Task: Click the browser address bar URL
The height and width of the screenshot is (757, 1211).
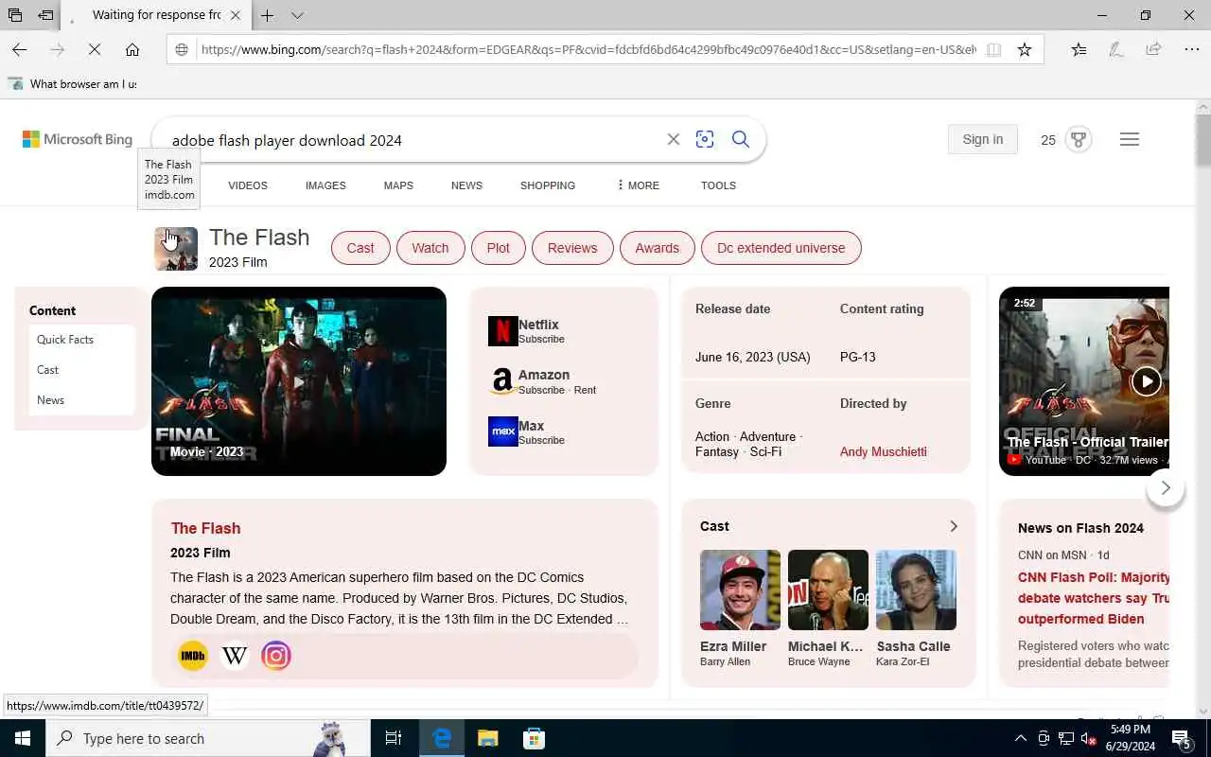Action: [x=588, y=49]
